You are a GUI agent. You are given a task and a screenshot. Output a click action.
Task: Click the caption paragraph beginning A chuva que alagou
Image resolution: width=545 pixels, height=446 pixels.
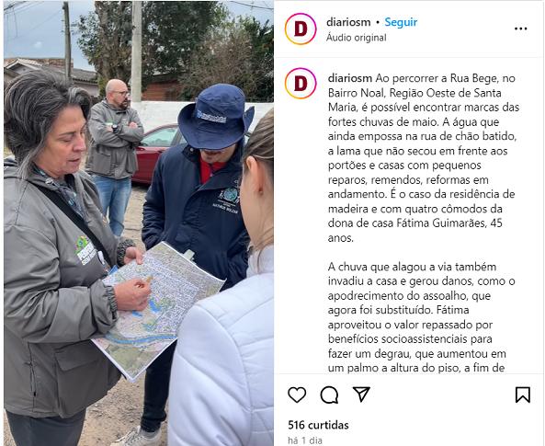(421, 317)
